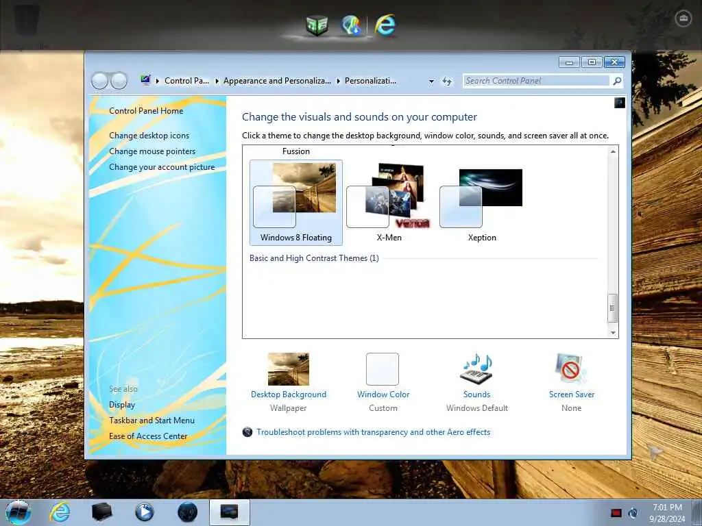Expand arrow before Control Pa... breadcrumb
Screen dimensions: 702x526
click(x=158, y=81)
